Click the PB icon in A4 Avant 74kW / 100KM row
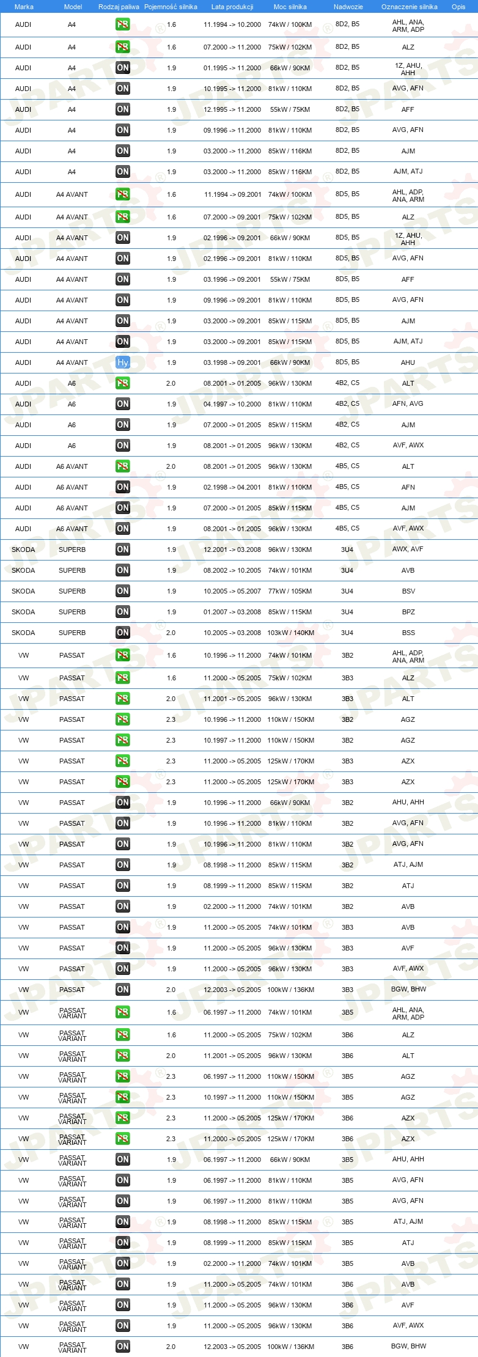478x1357 pixels. [x=123, y=194]
